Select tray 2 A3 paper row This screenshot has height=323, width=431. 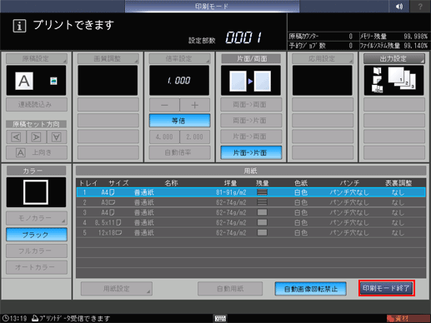point(251,202)
